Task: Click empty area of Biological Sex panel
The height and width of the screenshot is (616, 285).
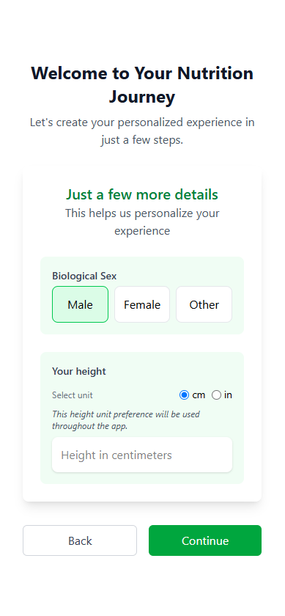Action: pos(177,276)
